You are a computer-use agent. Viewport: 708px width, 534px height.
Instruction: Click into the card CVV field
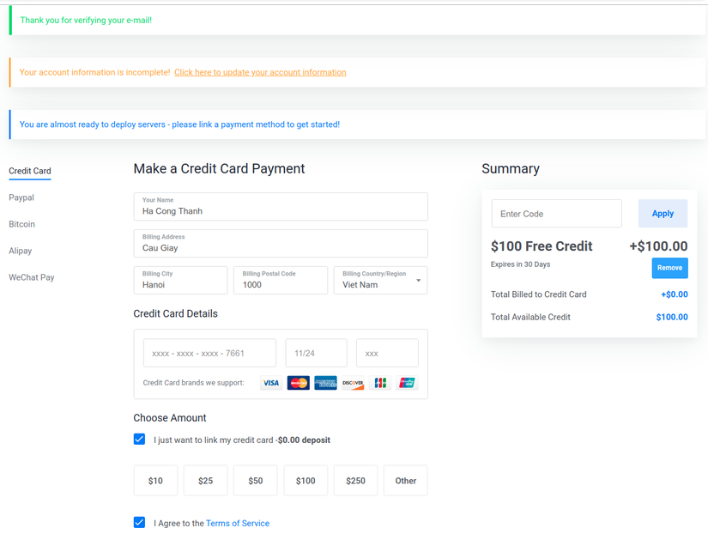pos(387,353)
